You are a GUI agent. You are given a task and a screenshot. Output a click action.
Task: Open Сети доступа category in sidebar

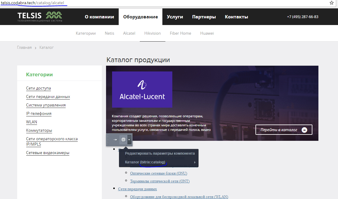click(x=39, y=88)
